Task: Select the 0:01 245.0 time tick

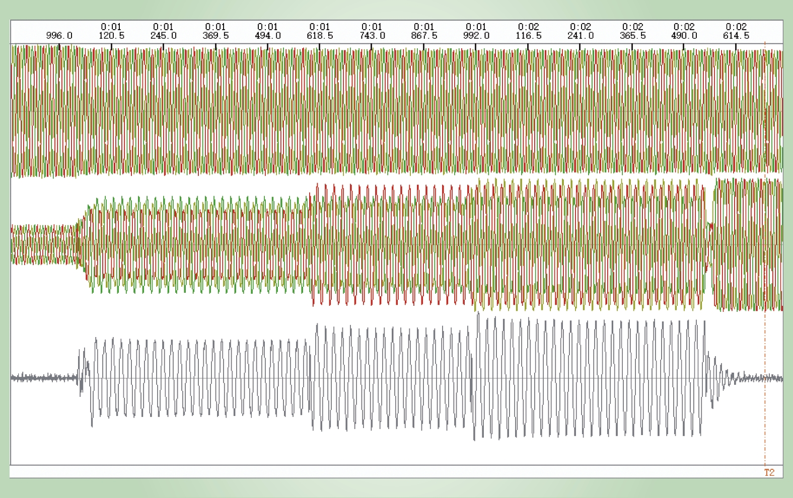Action: pos(163,31)
